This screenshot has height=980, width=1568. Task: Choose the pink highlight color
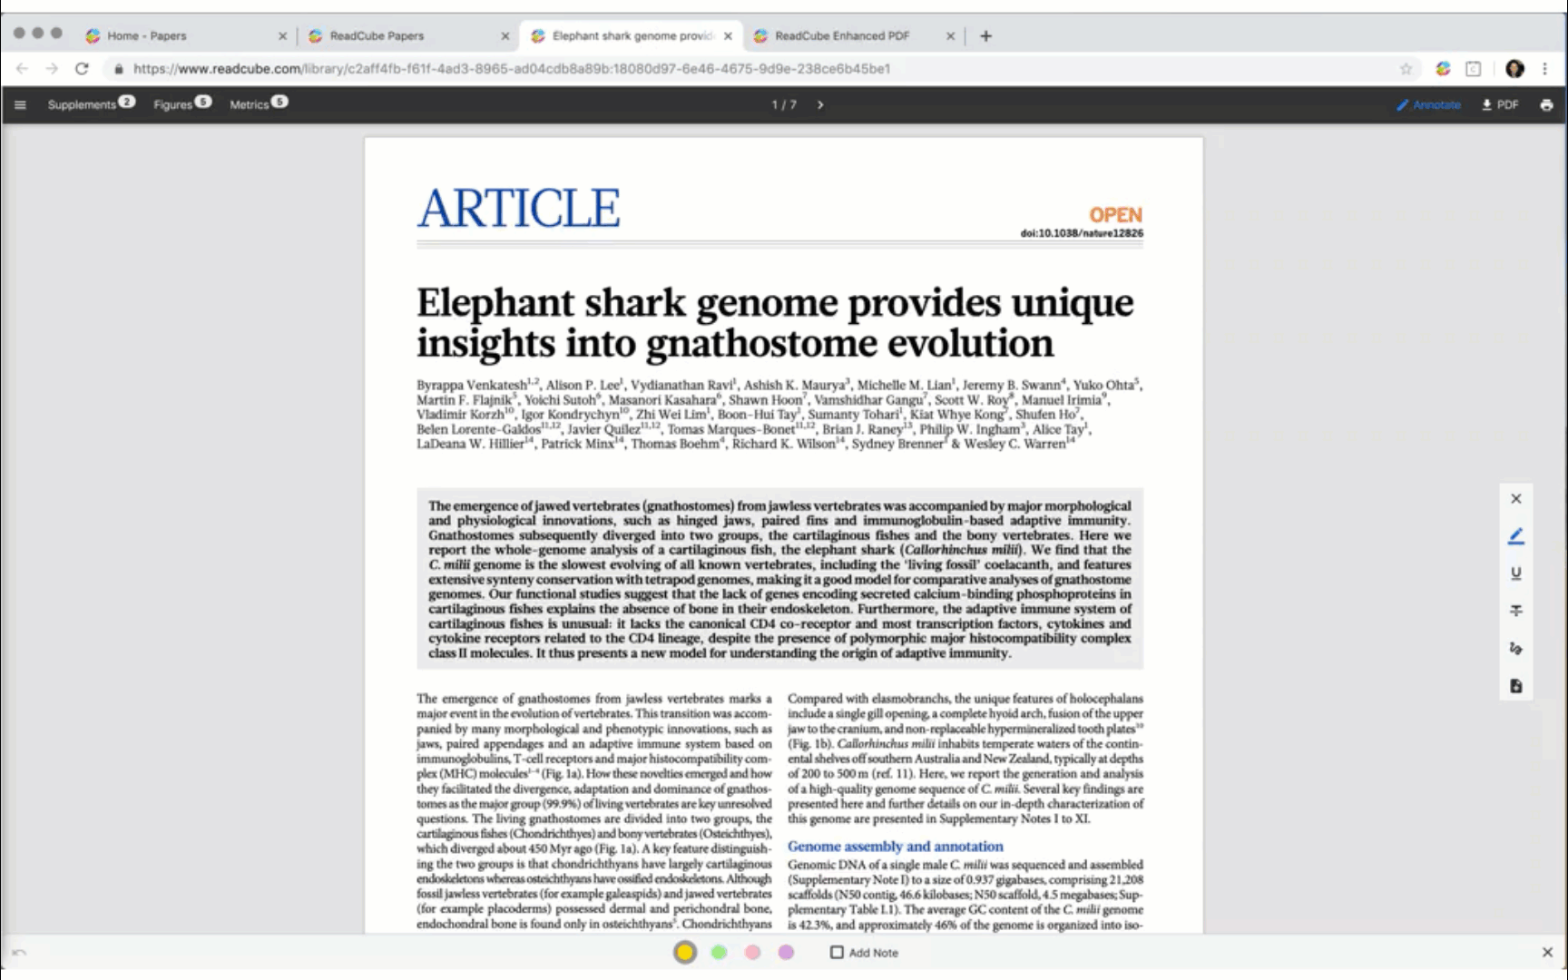click(752, 952)
